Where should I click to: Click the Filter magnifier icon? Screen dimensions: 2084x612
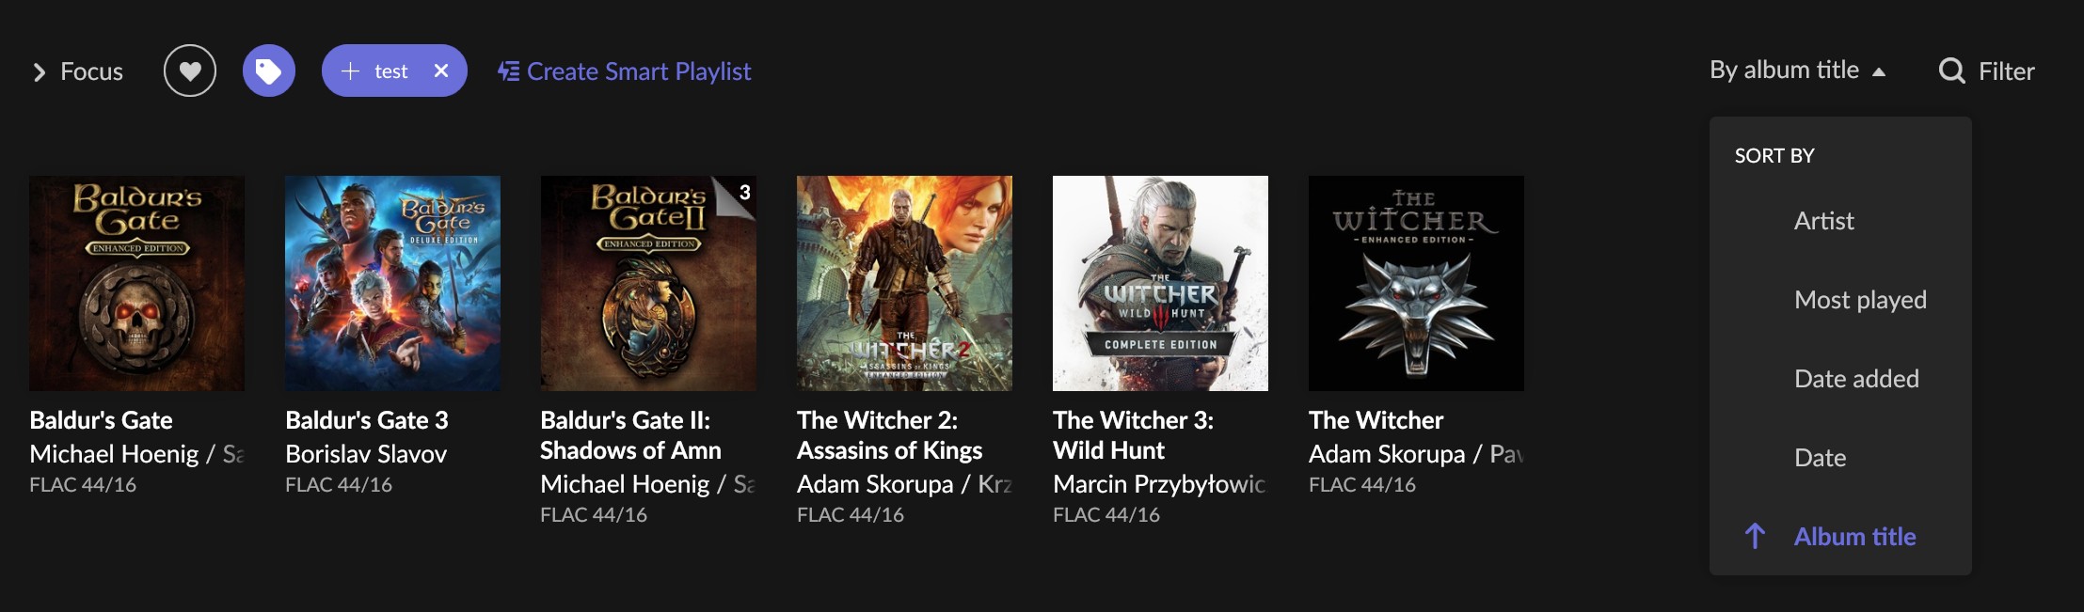point(1952,71)
